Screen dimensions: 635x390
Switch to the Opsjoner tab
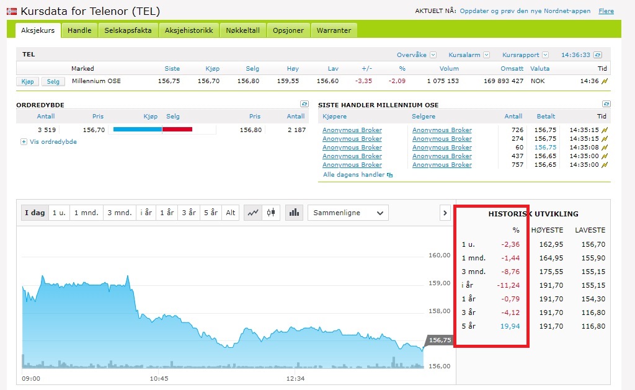[288, 30]
